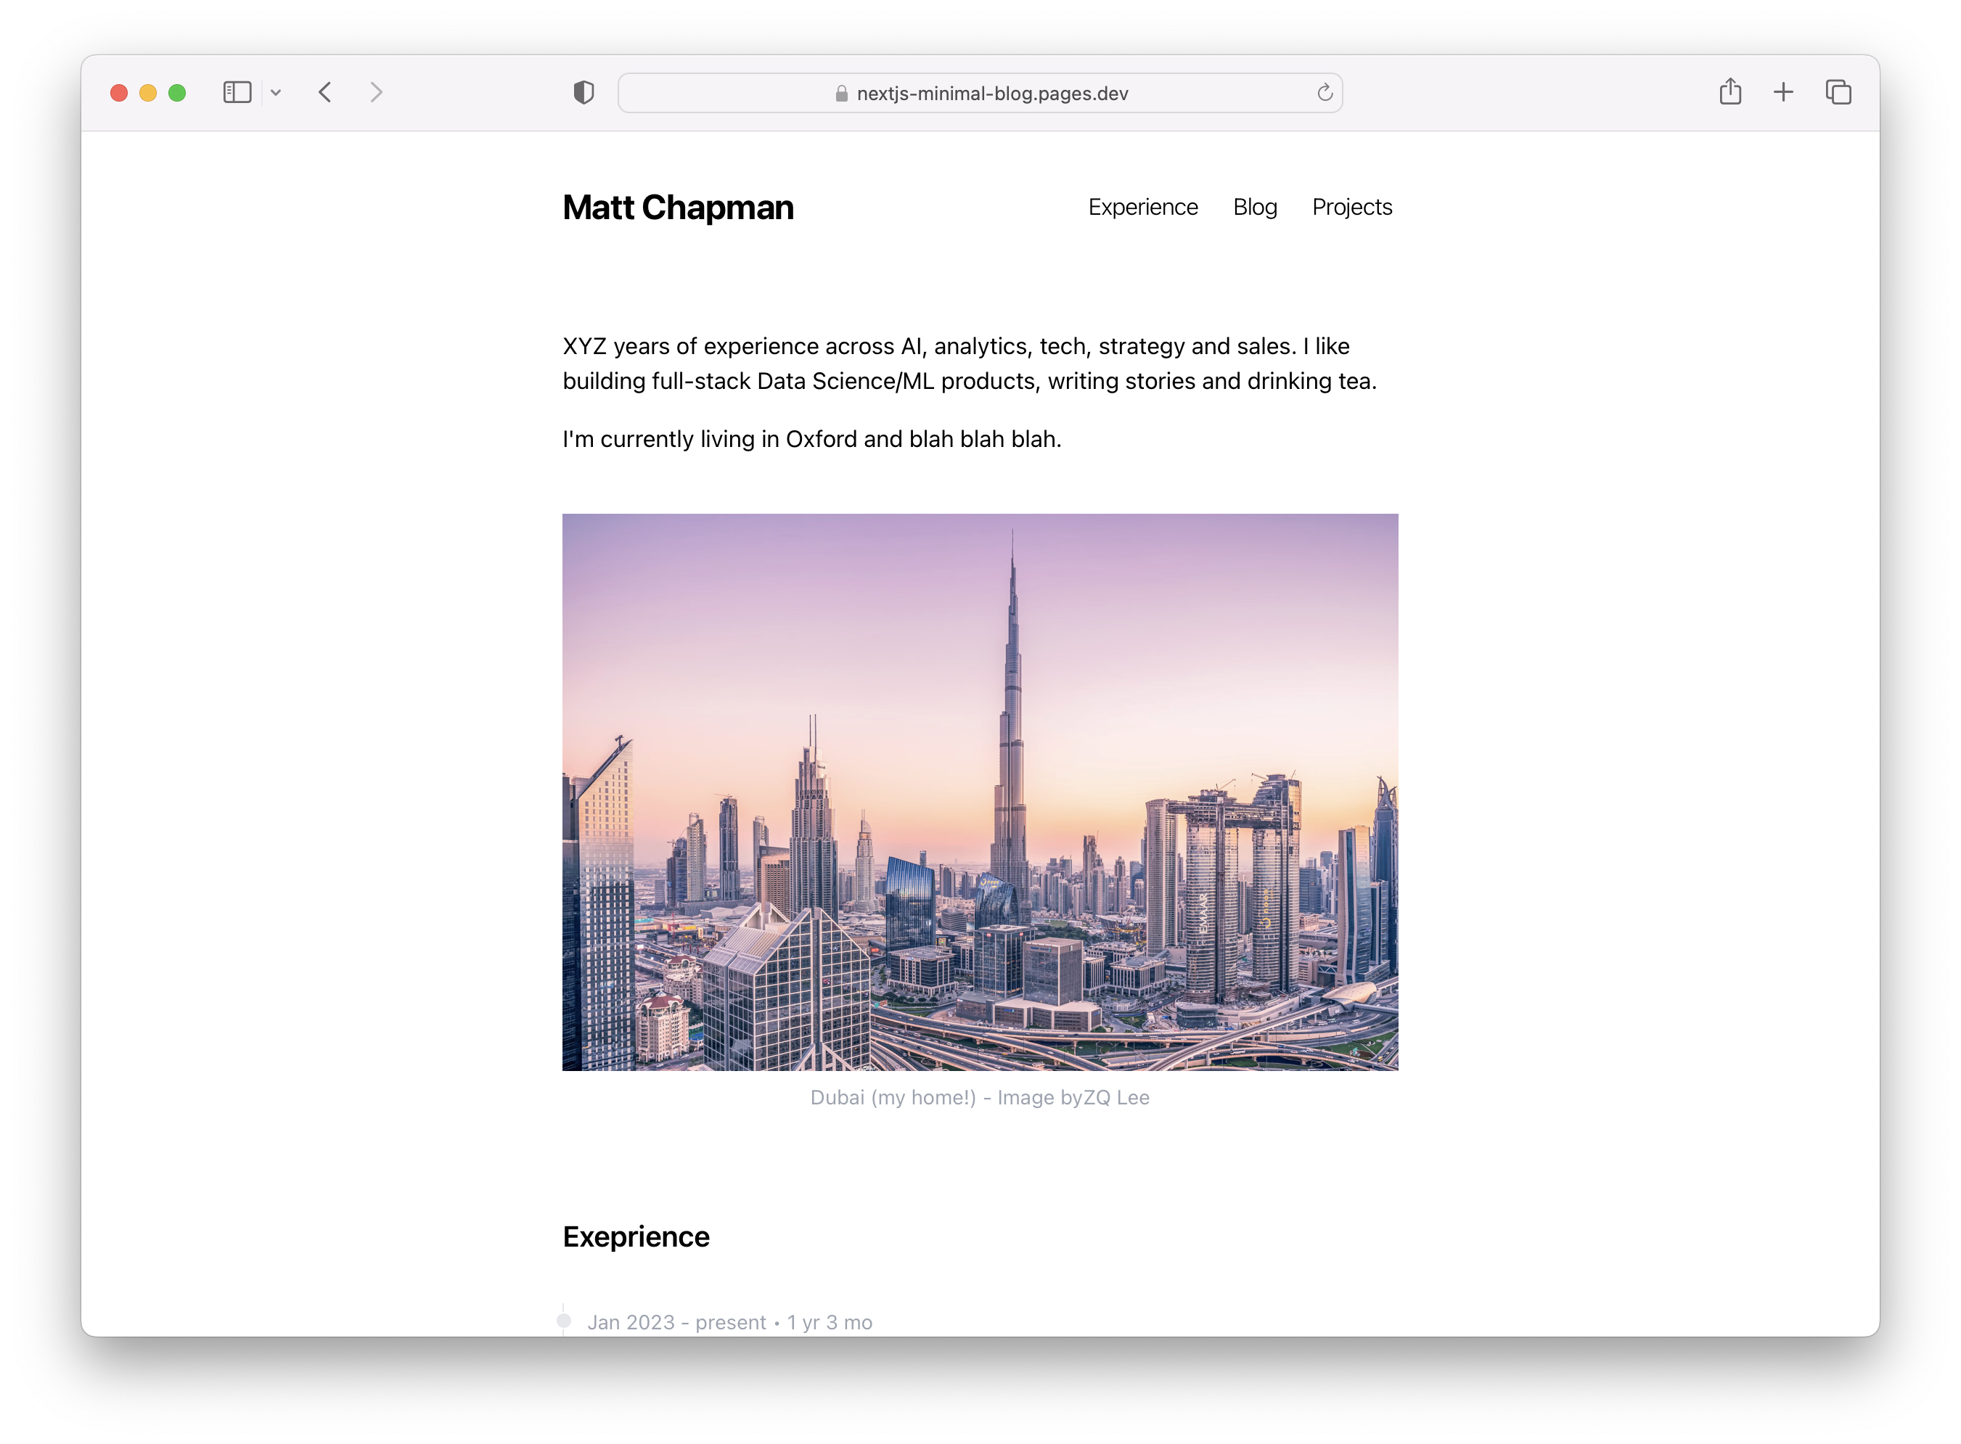This screenshot has height=1444, width=1961.
Task: Open the Share menu
Action: (x=1730, y=91)
